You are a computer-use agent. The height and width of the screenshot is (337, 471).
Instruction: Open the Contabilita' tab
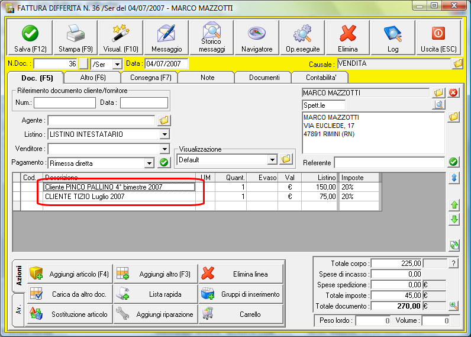click(321, 78)
